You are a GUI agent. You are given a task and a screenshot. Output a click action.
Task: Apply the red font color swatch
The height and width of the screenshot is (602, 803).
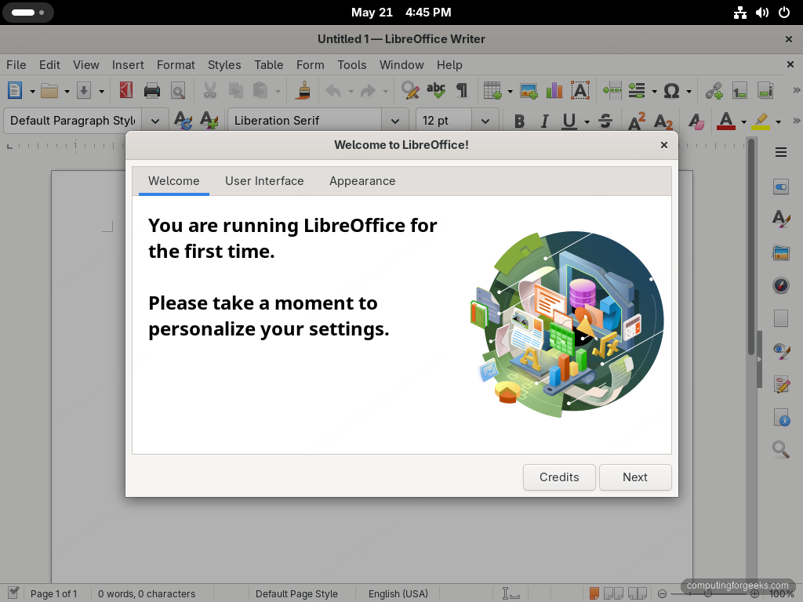pos(725,121)
